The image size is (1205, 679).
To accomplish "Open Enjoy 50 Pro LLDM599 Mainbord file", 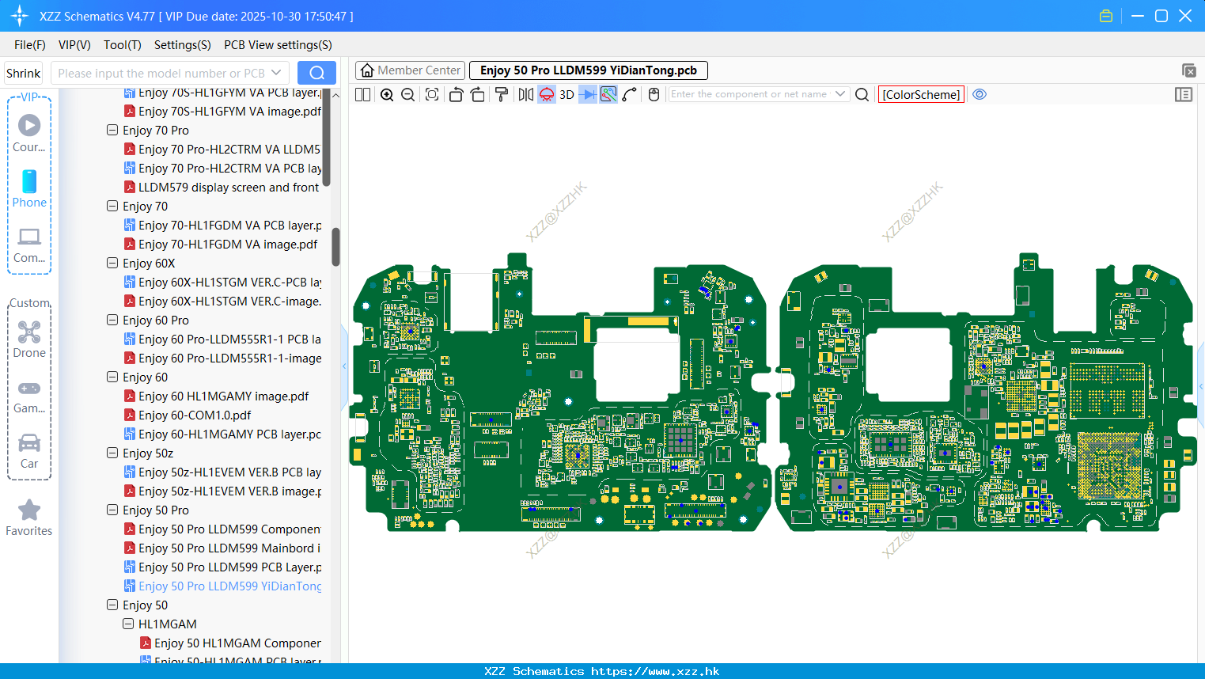I will [222, 548].
